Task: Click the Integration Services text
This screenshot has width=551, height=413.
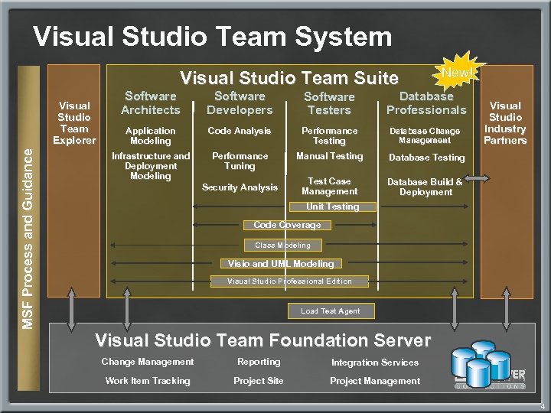Action: click(375, 363)
